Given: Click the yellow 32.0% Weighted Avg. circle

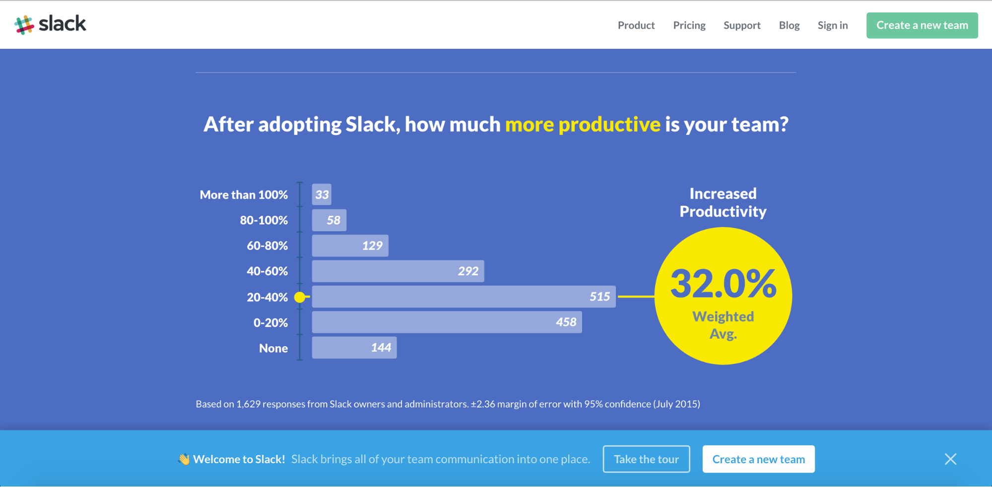Looking at the screenshot, I should pyautogui.click(x=723, y=296).
